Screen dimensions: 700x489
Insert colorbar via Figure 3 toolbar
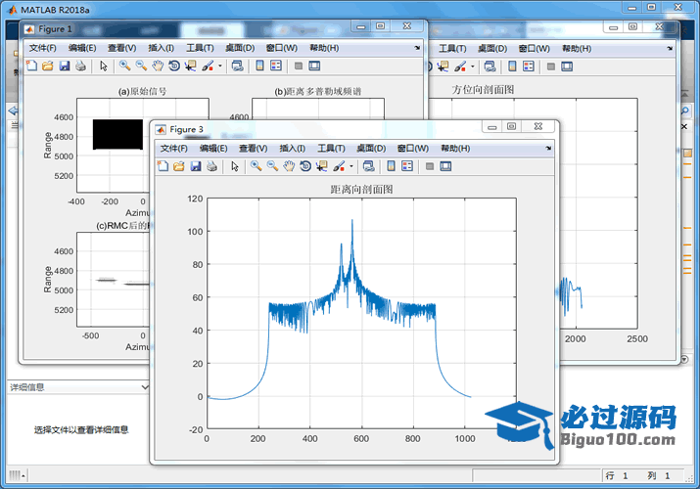coord(391,166)
